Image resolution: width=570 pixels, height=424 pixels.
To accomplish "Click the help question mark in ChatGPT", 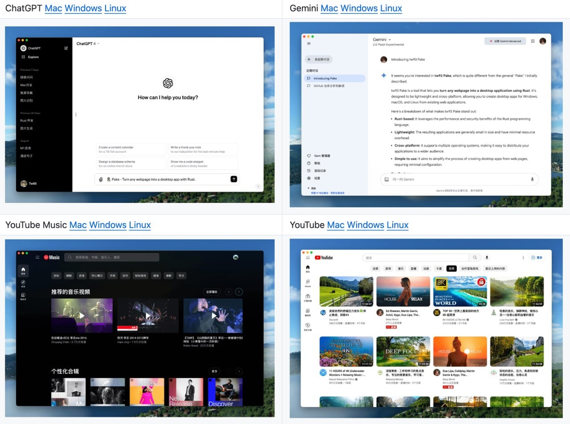I will (258, 186).
